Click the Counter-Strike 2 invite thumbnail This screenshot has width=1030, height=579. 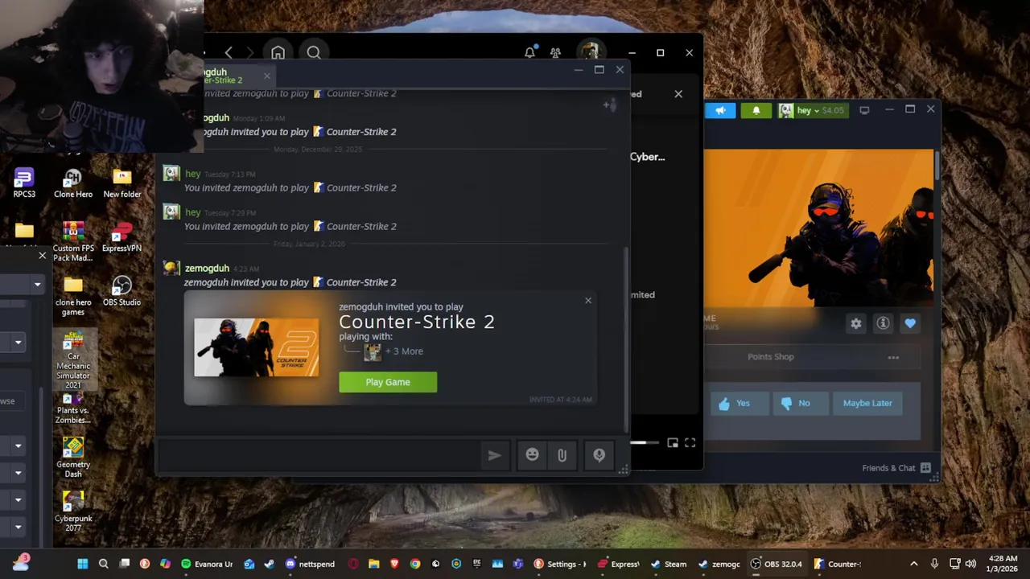[x=256, y=347]
